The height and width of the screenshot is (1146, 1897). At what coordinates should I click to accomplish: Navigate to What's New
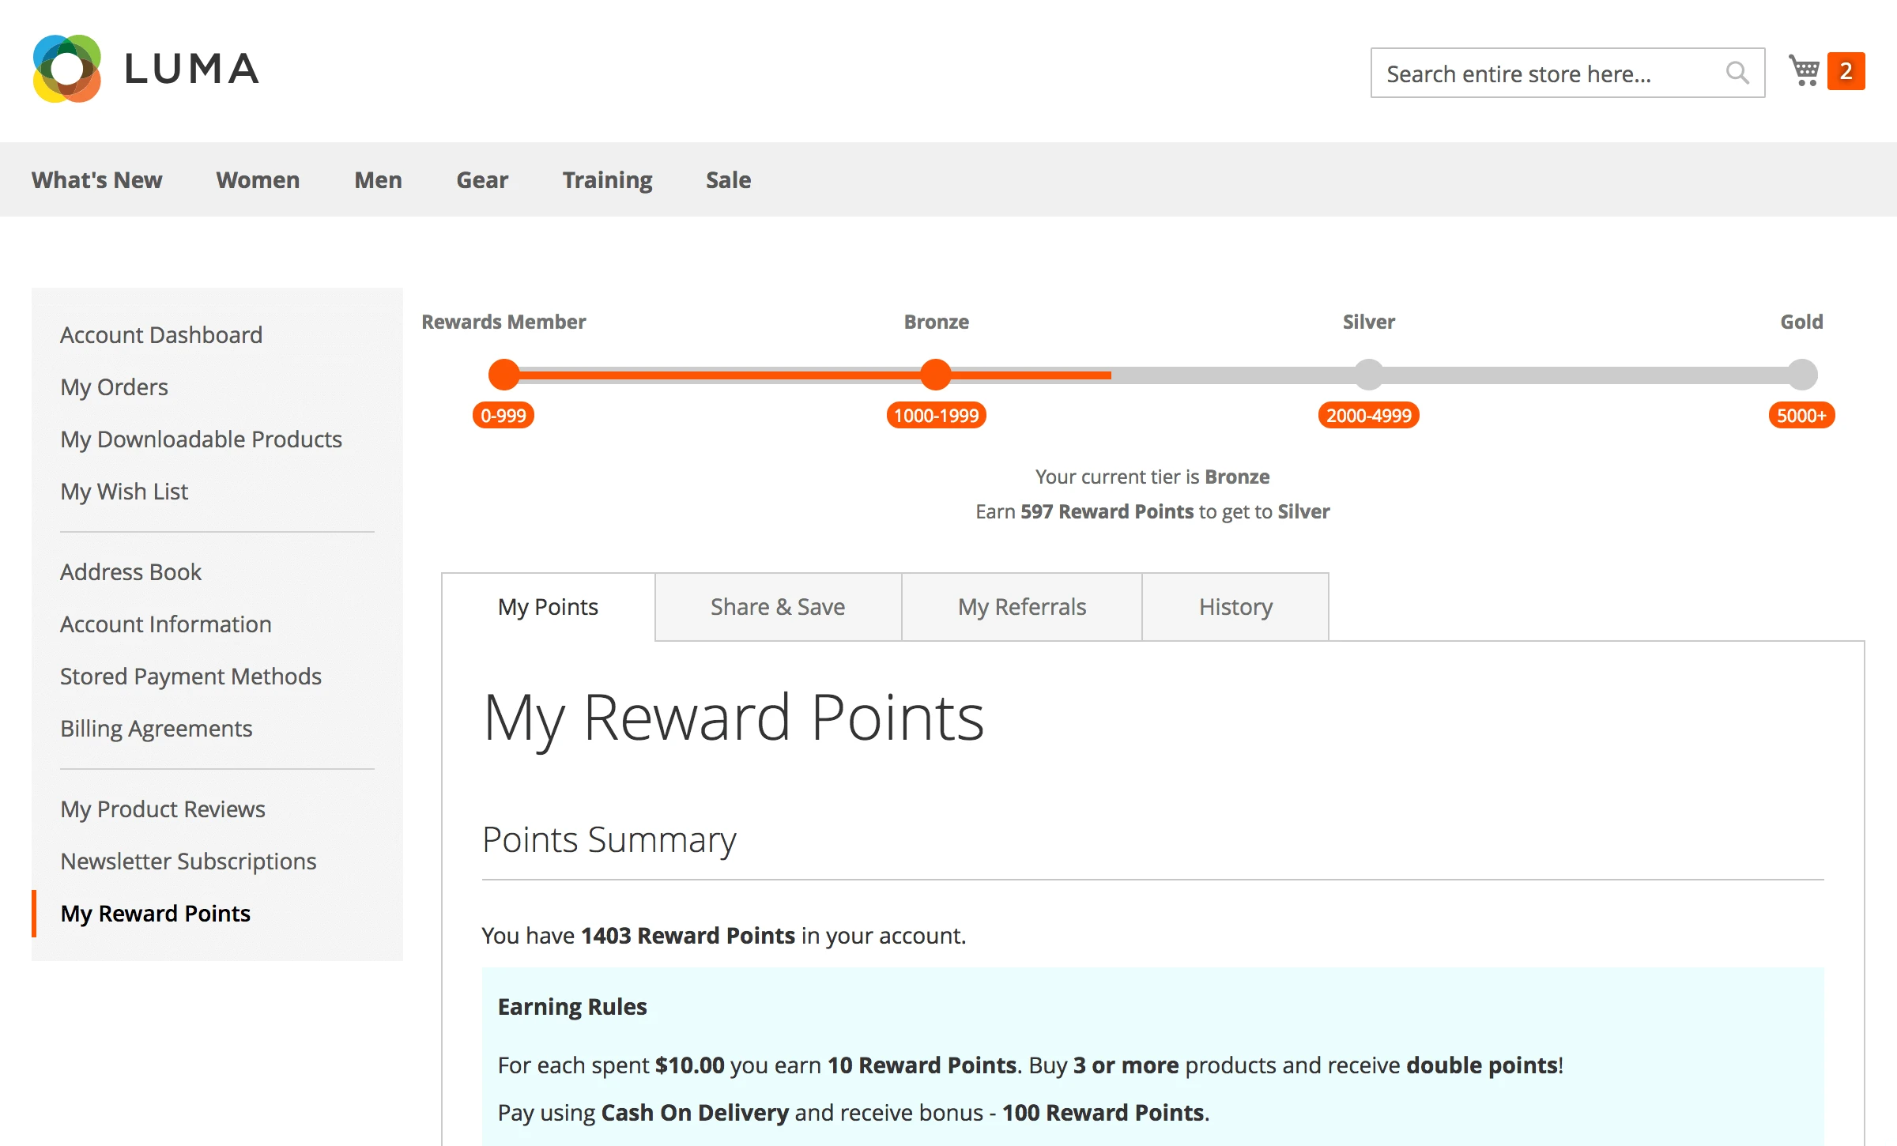pyautogui.click(x=97, y=179)
